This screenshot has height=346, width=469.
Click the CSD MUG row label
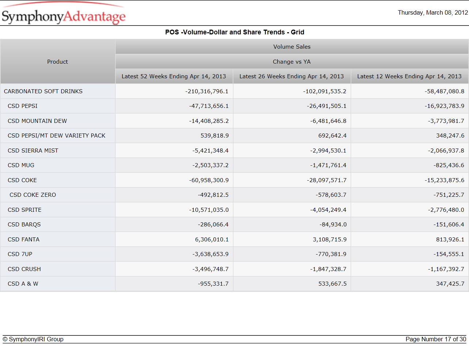[x=21, y=165]
